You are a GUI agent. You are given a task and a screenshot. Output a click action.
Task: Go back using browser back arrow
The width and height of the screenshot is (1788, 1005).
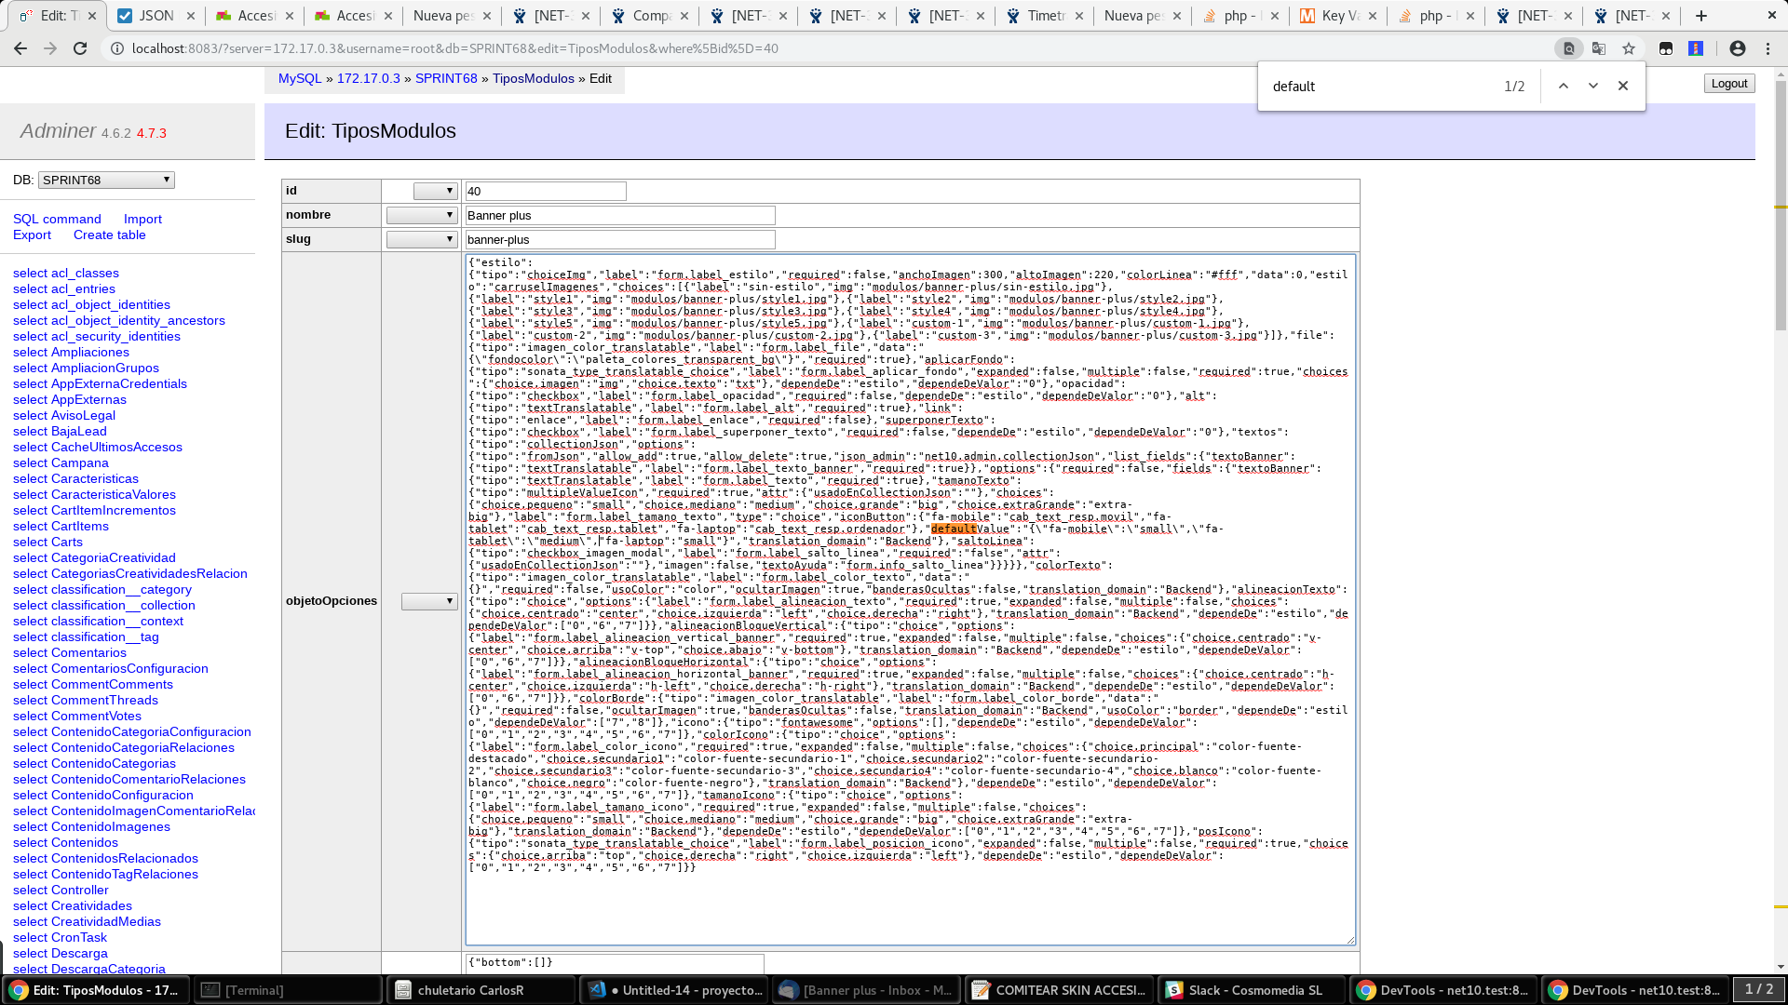20,48
